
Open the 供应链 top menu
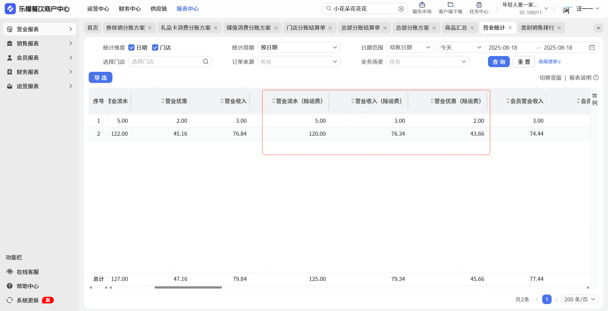point(159,9)
